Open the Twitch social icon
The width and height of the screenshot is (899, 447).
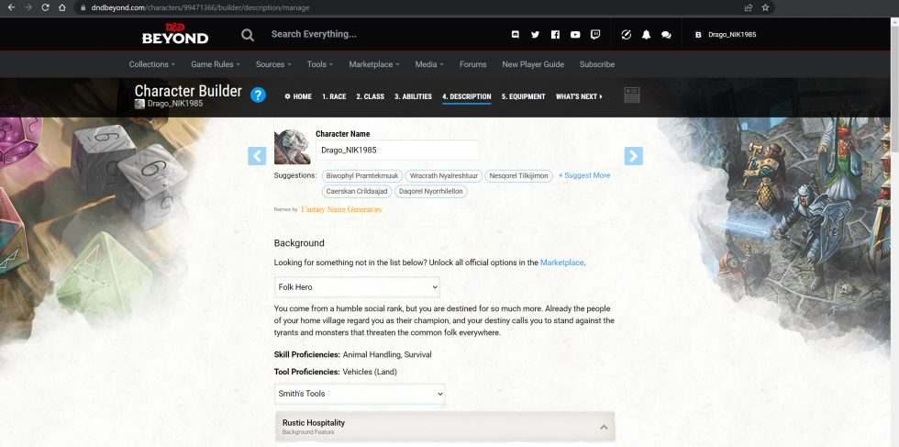coord(595,35)
